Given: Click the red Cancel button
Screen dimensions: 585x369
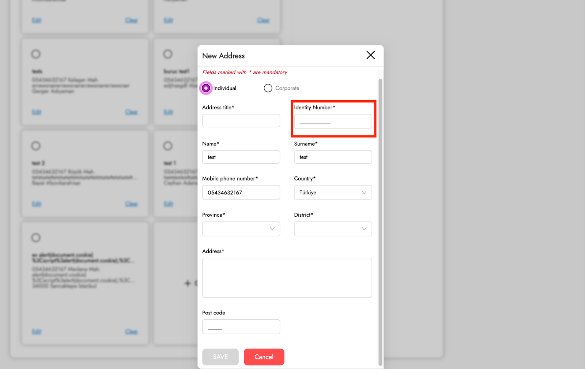Looking at the screenshot, I should pos(264,357).
